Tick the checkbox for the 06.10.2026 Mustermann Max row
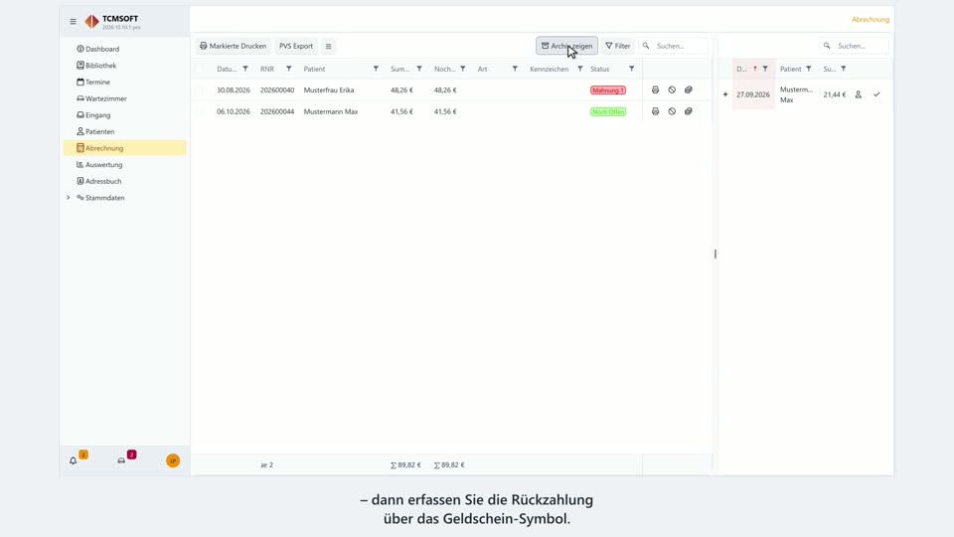The height and width of the screenshot is (537, 954). point(200,111)
